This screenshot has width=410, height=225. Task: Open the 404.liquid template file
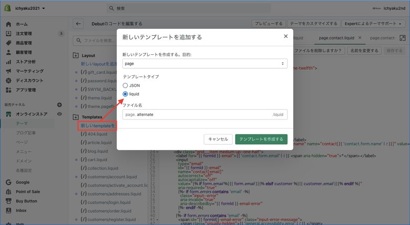(94, 134)
